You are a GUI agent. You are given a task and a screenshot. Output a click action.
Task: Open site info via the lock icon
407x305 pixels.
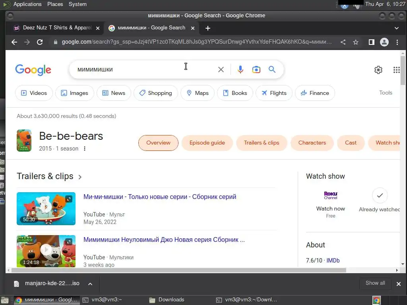click(x=55, y=42)
